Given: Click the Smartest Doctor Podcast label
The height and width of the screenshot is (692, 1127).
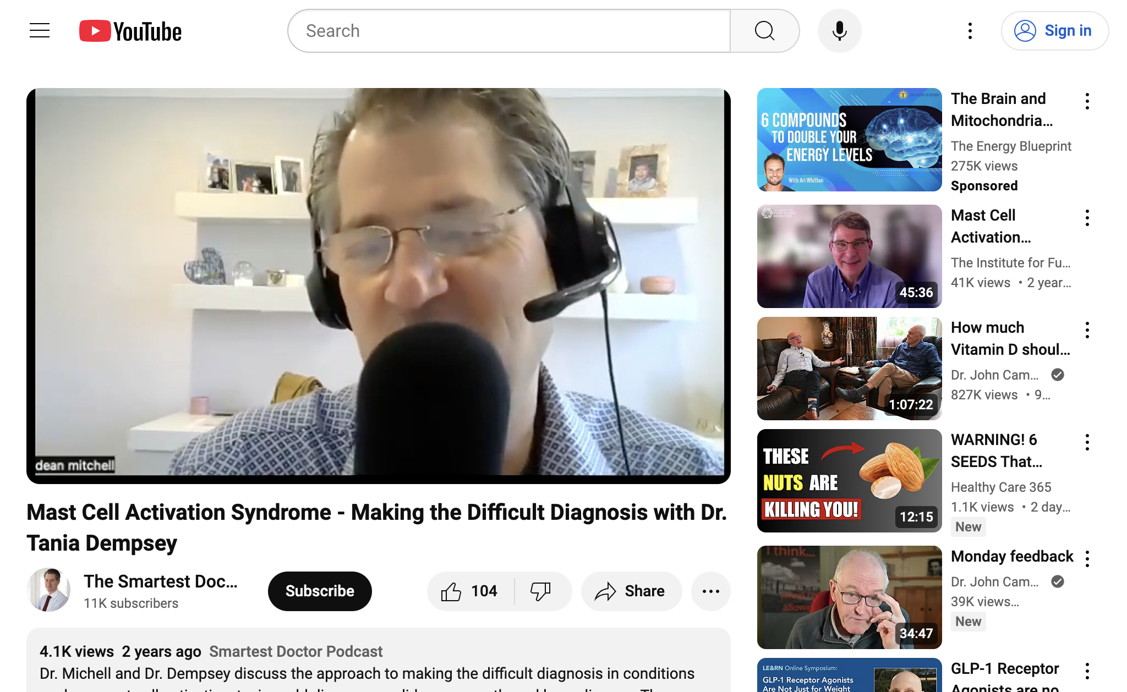Looking at the screenshot, I should click(x=296, y=652).
